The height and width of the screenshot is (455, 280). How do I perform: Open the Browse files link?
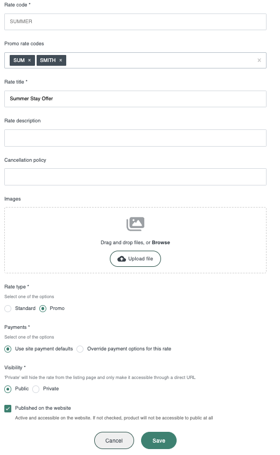(161, 243)
